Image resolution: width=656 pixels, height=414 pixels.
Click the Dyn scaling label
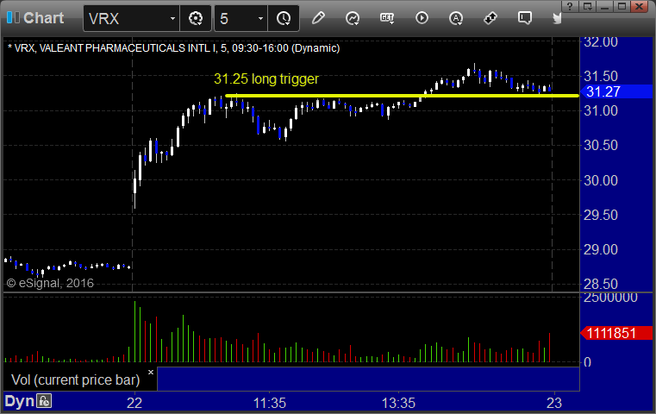pyautogui.click(x=19, y=401)
